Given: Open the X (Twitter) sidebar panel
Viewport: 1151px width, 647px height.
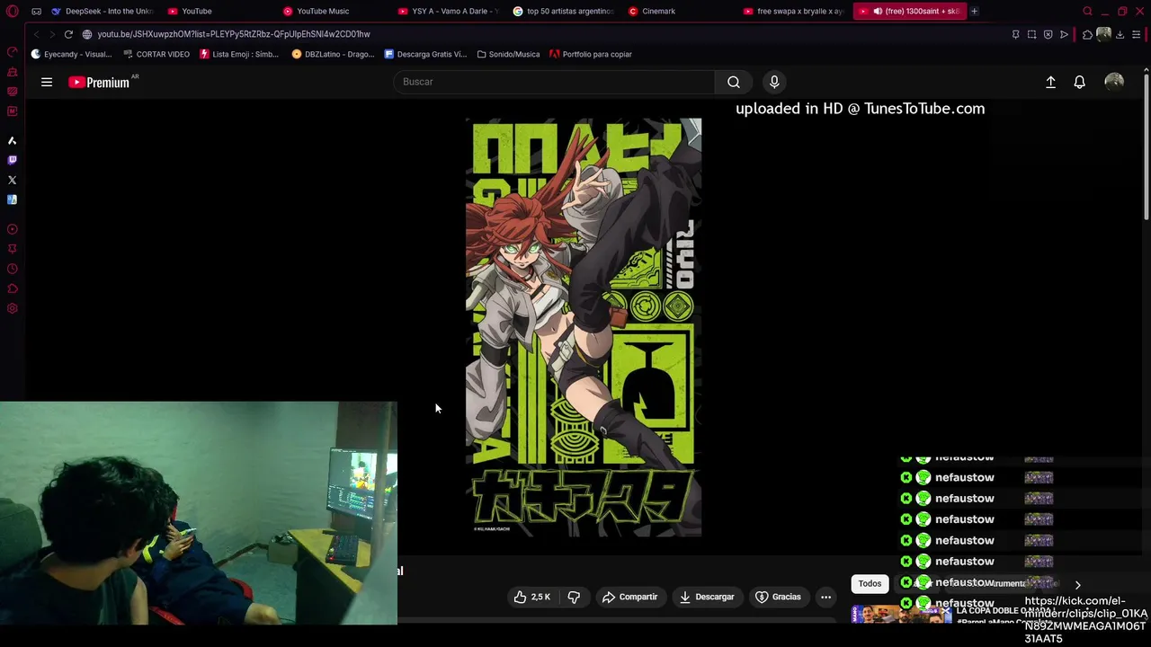Looking at the screenshot, I should [12, 180].
